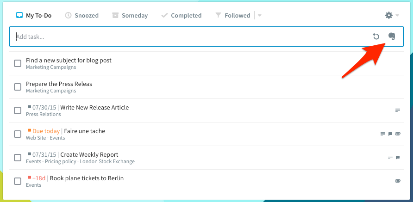Click the recurring task icon in the Add task field
The height and width of the screenshot is (202, 413).
376,37
